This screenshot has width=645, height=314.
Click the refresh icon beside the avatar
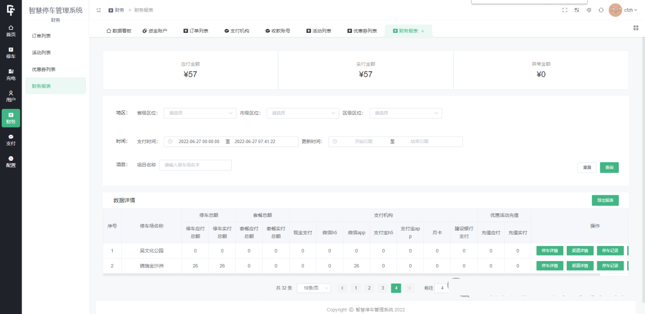[x=601, y=10]
